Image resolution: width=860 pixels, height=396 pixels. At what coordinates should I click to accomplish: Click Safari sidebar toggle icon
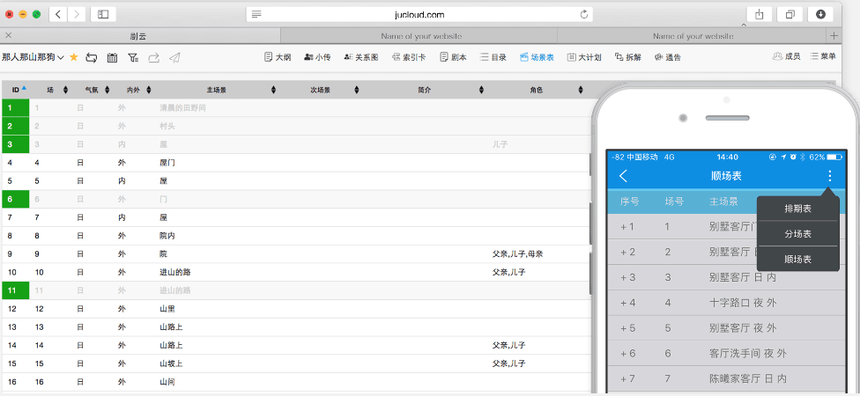pos(103,14)
